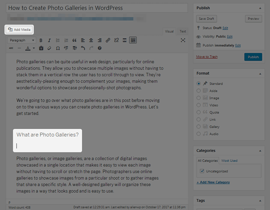Open the text color picker arrow
The height and width of the screenshot is (210, 270).
pos(34,48)
